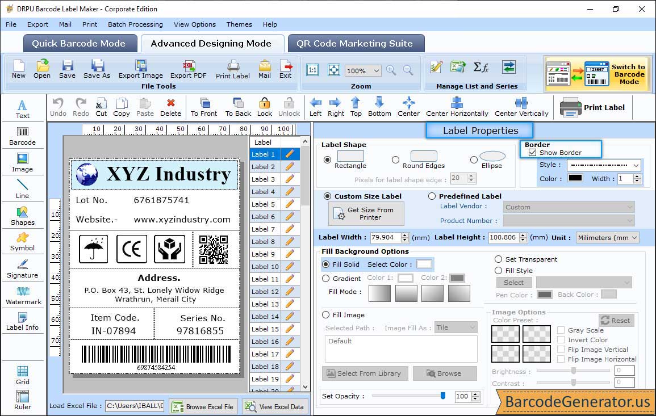
Task: Bring object To Front
Action: 204,107
